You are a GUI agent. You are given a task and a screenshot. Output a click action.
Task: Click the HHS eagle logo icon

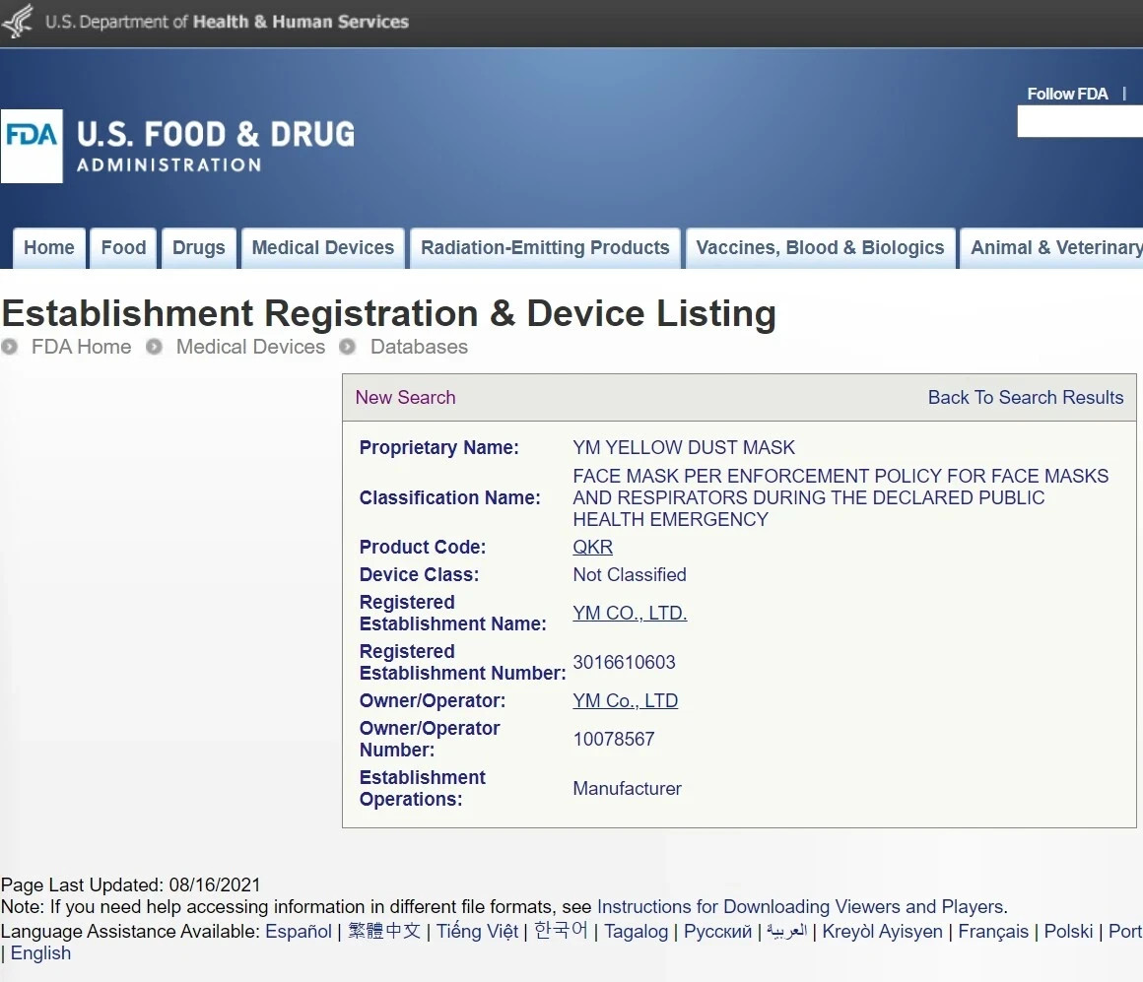(x=18, y=21)
